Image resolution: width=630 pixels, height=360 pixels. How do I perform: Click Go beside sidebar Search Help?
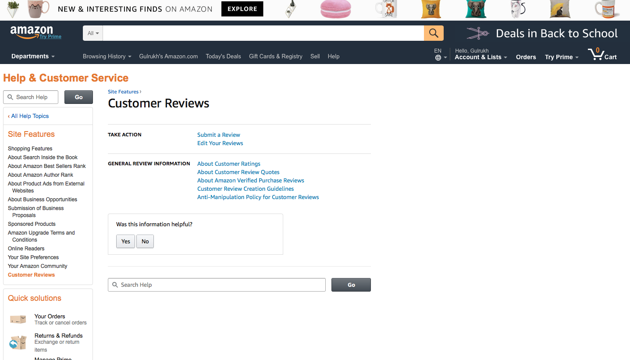point(78,97)
